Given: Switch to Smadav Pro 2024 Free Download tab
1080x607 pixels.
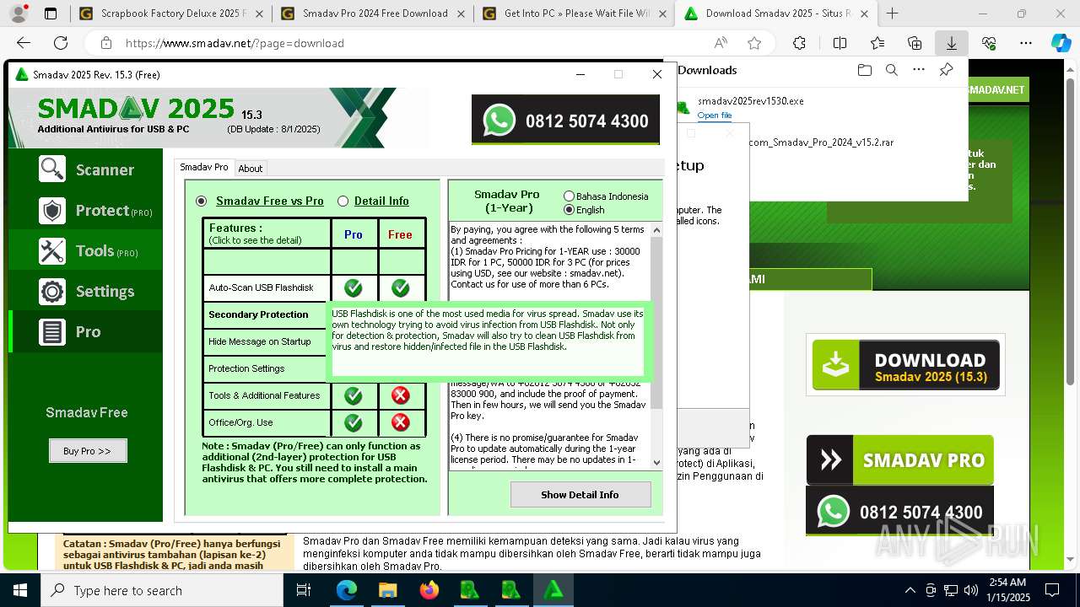Looking at the screenshot, I should click(x=371, y=13).
